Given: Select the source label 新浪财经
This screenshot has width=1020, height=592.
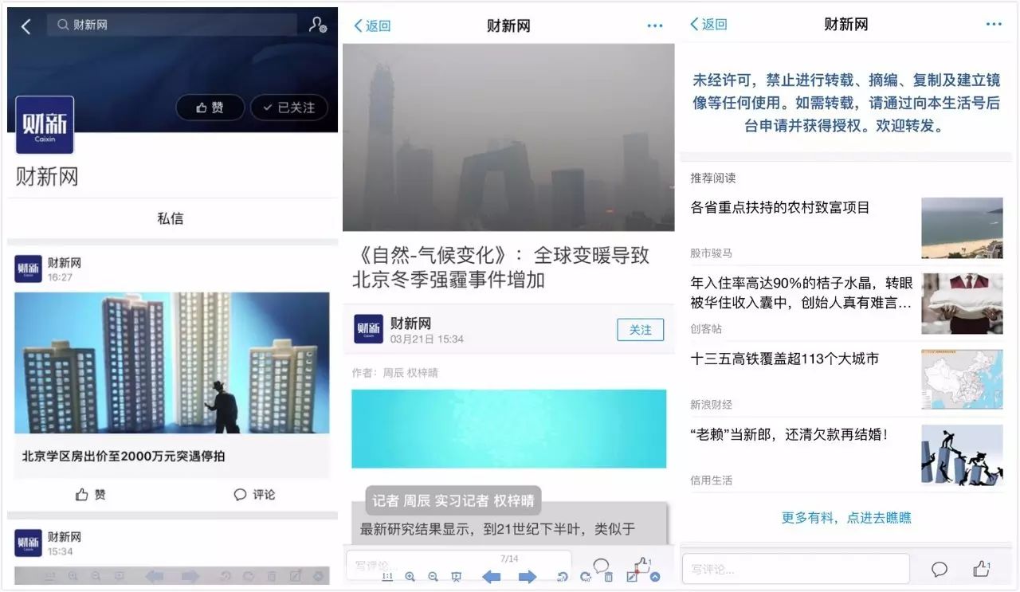Looking at the screenshot, I should tap(711, 404).
